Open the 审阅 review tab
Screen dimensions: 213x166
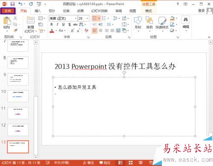pos(118,11)
